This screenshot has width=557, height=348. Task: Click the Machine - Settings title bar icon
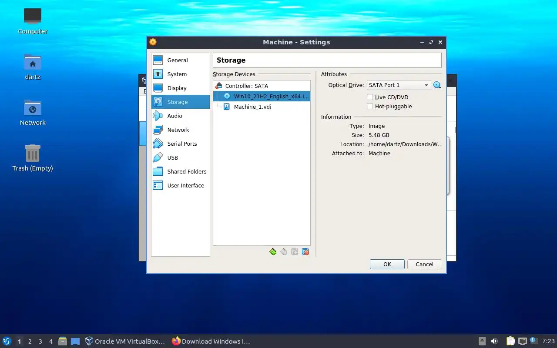pyautogui.click(x=153, y=42)
